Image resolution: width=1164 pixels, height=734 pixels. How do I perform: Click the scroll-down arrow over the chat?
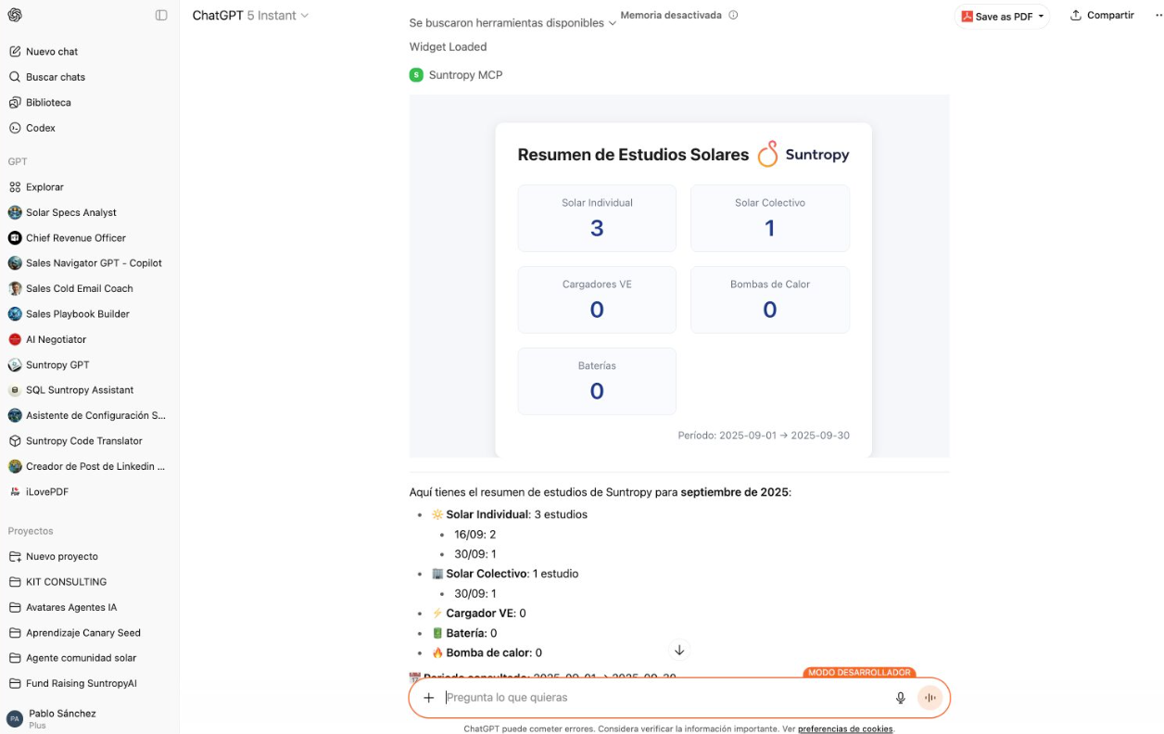[679, 651]
